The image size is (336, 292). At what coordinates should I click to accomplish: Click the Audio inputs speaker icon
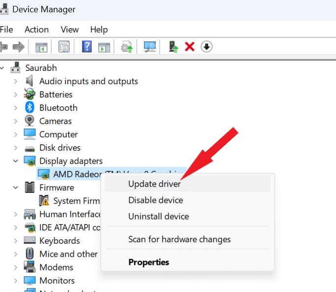tap(29, 81)
